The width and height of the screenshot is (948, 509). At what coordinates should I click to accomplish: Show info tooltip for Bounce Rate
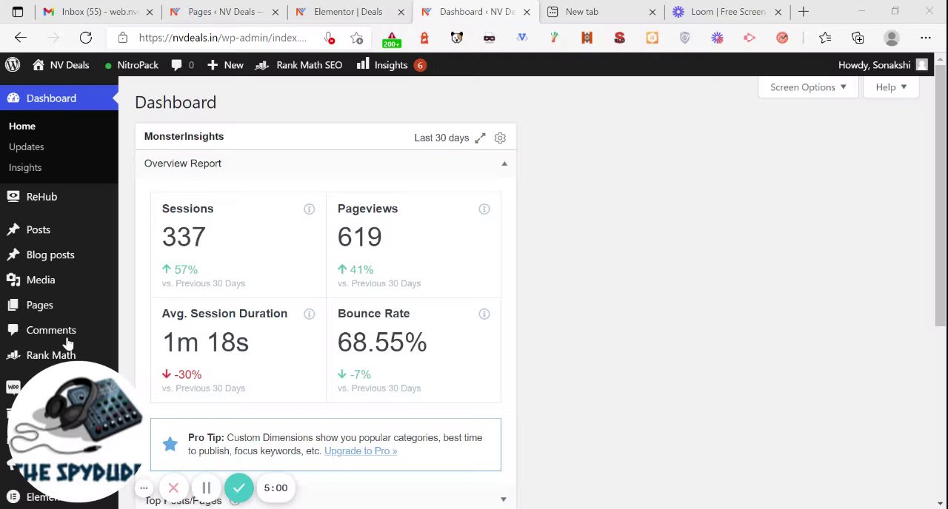tap(484, 314)
